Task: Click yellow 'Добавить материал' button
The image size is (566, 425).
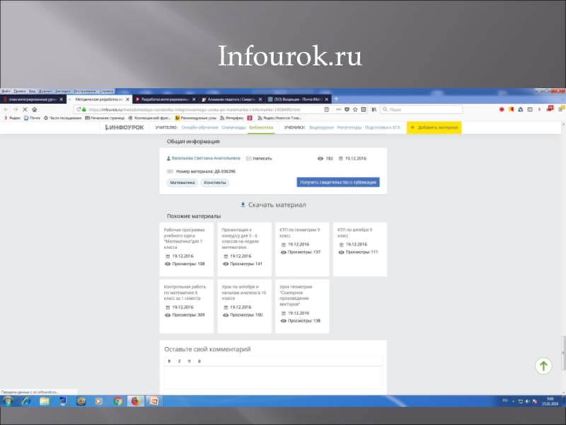Action: pyautogui.click(x=434, y=127)
